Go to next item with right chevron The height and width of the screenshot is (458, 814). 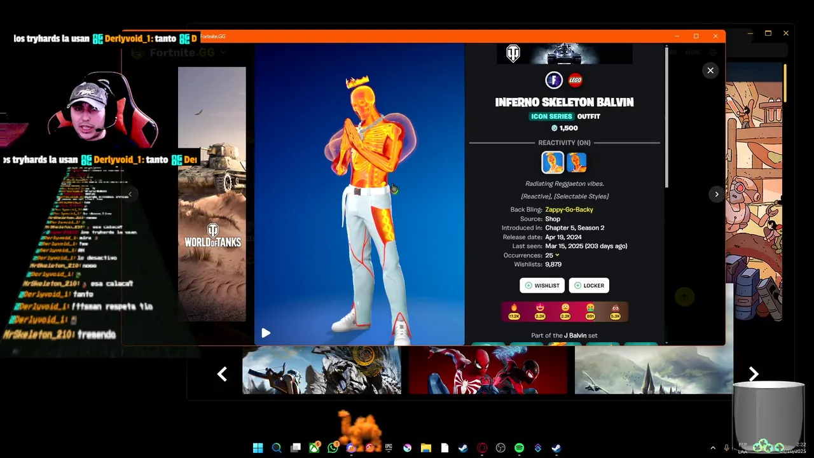click(x=717, y=195)
